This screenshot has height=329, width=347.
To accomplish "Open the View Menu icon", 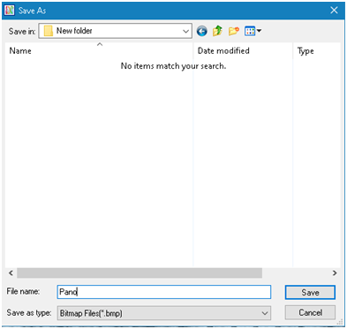I will click(250, 31).
